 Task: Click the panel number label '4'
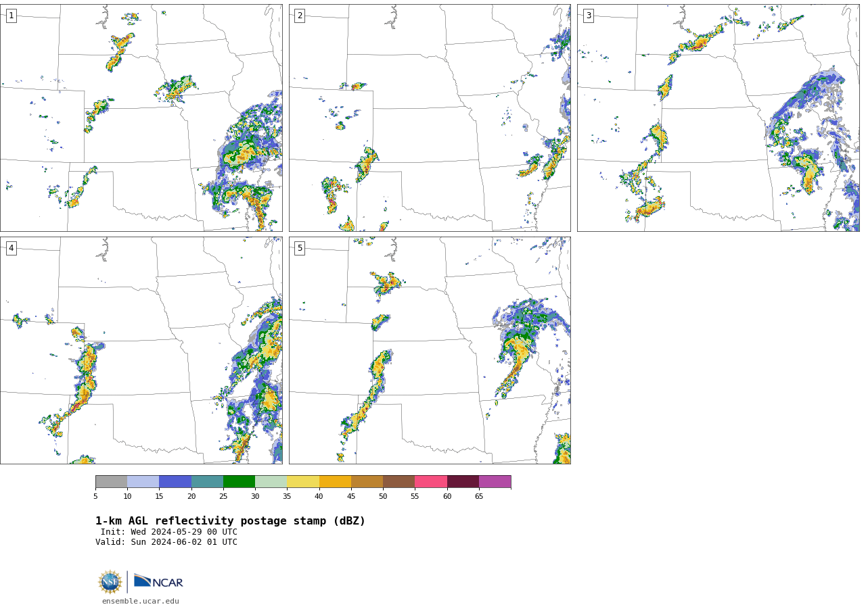pos(11,248)
